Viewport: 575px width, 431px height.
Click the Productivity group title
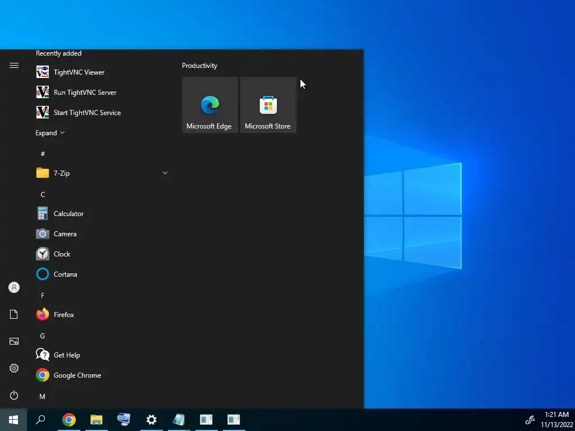tap(199, 66)
